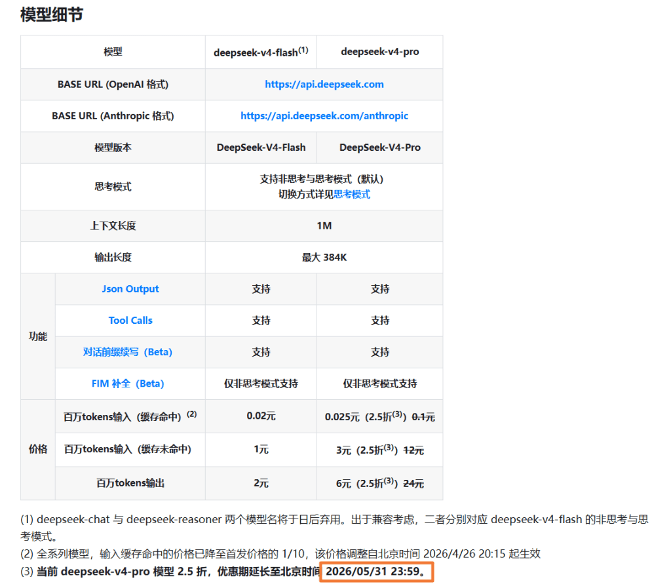Click the 输出长度 cell showing 最大 384K
Image resolution: width=671 pixels, height=588 pixels.
pos(324,257)
